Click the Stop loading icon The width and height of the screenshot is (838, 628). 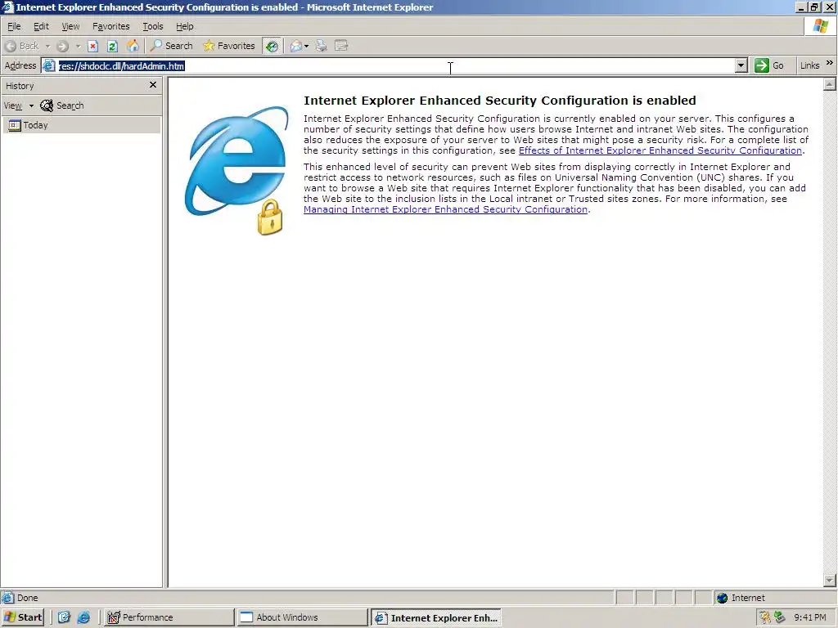click(x=93, y=46)
